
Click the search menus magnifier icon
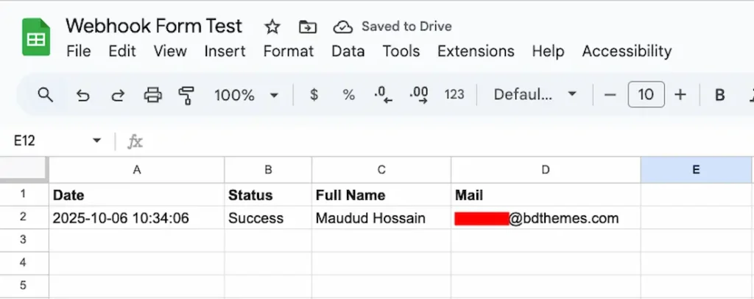(46, 94)
